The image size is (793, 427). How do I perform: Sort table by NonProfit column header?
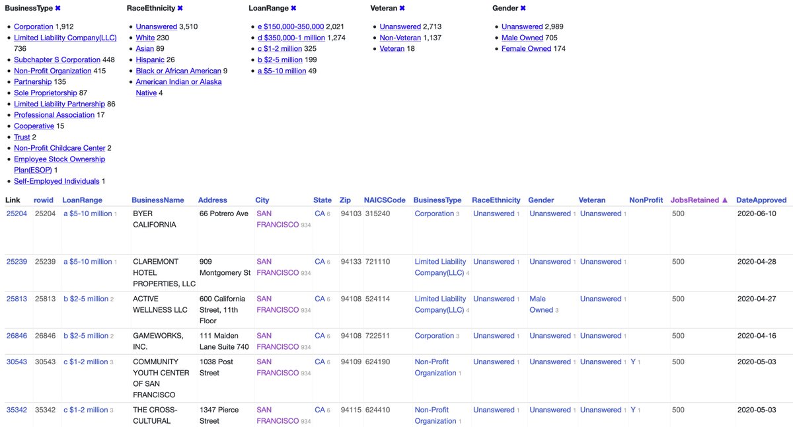pyautogui.click(x=646, y=200)
